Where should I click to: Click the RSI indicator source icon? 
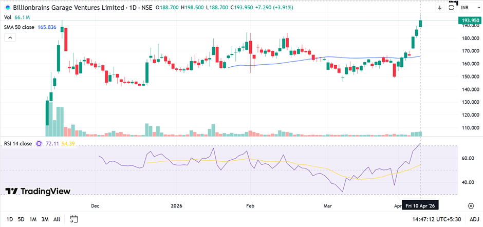point(39,143)
